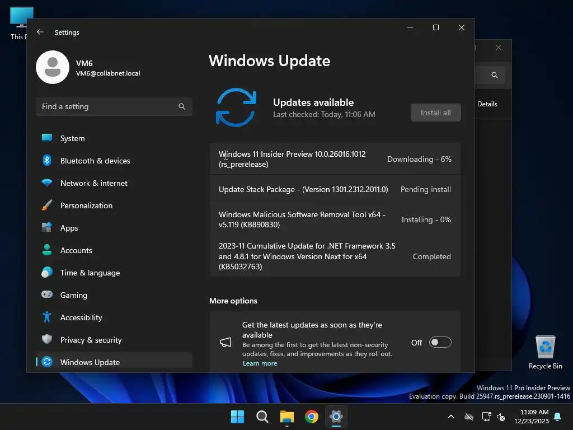Click the Personalization paintbrush icon
The image size is (573, 430).
coord(47,205)
